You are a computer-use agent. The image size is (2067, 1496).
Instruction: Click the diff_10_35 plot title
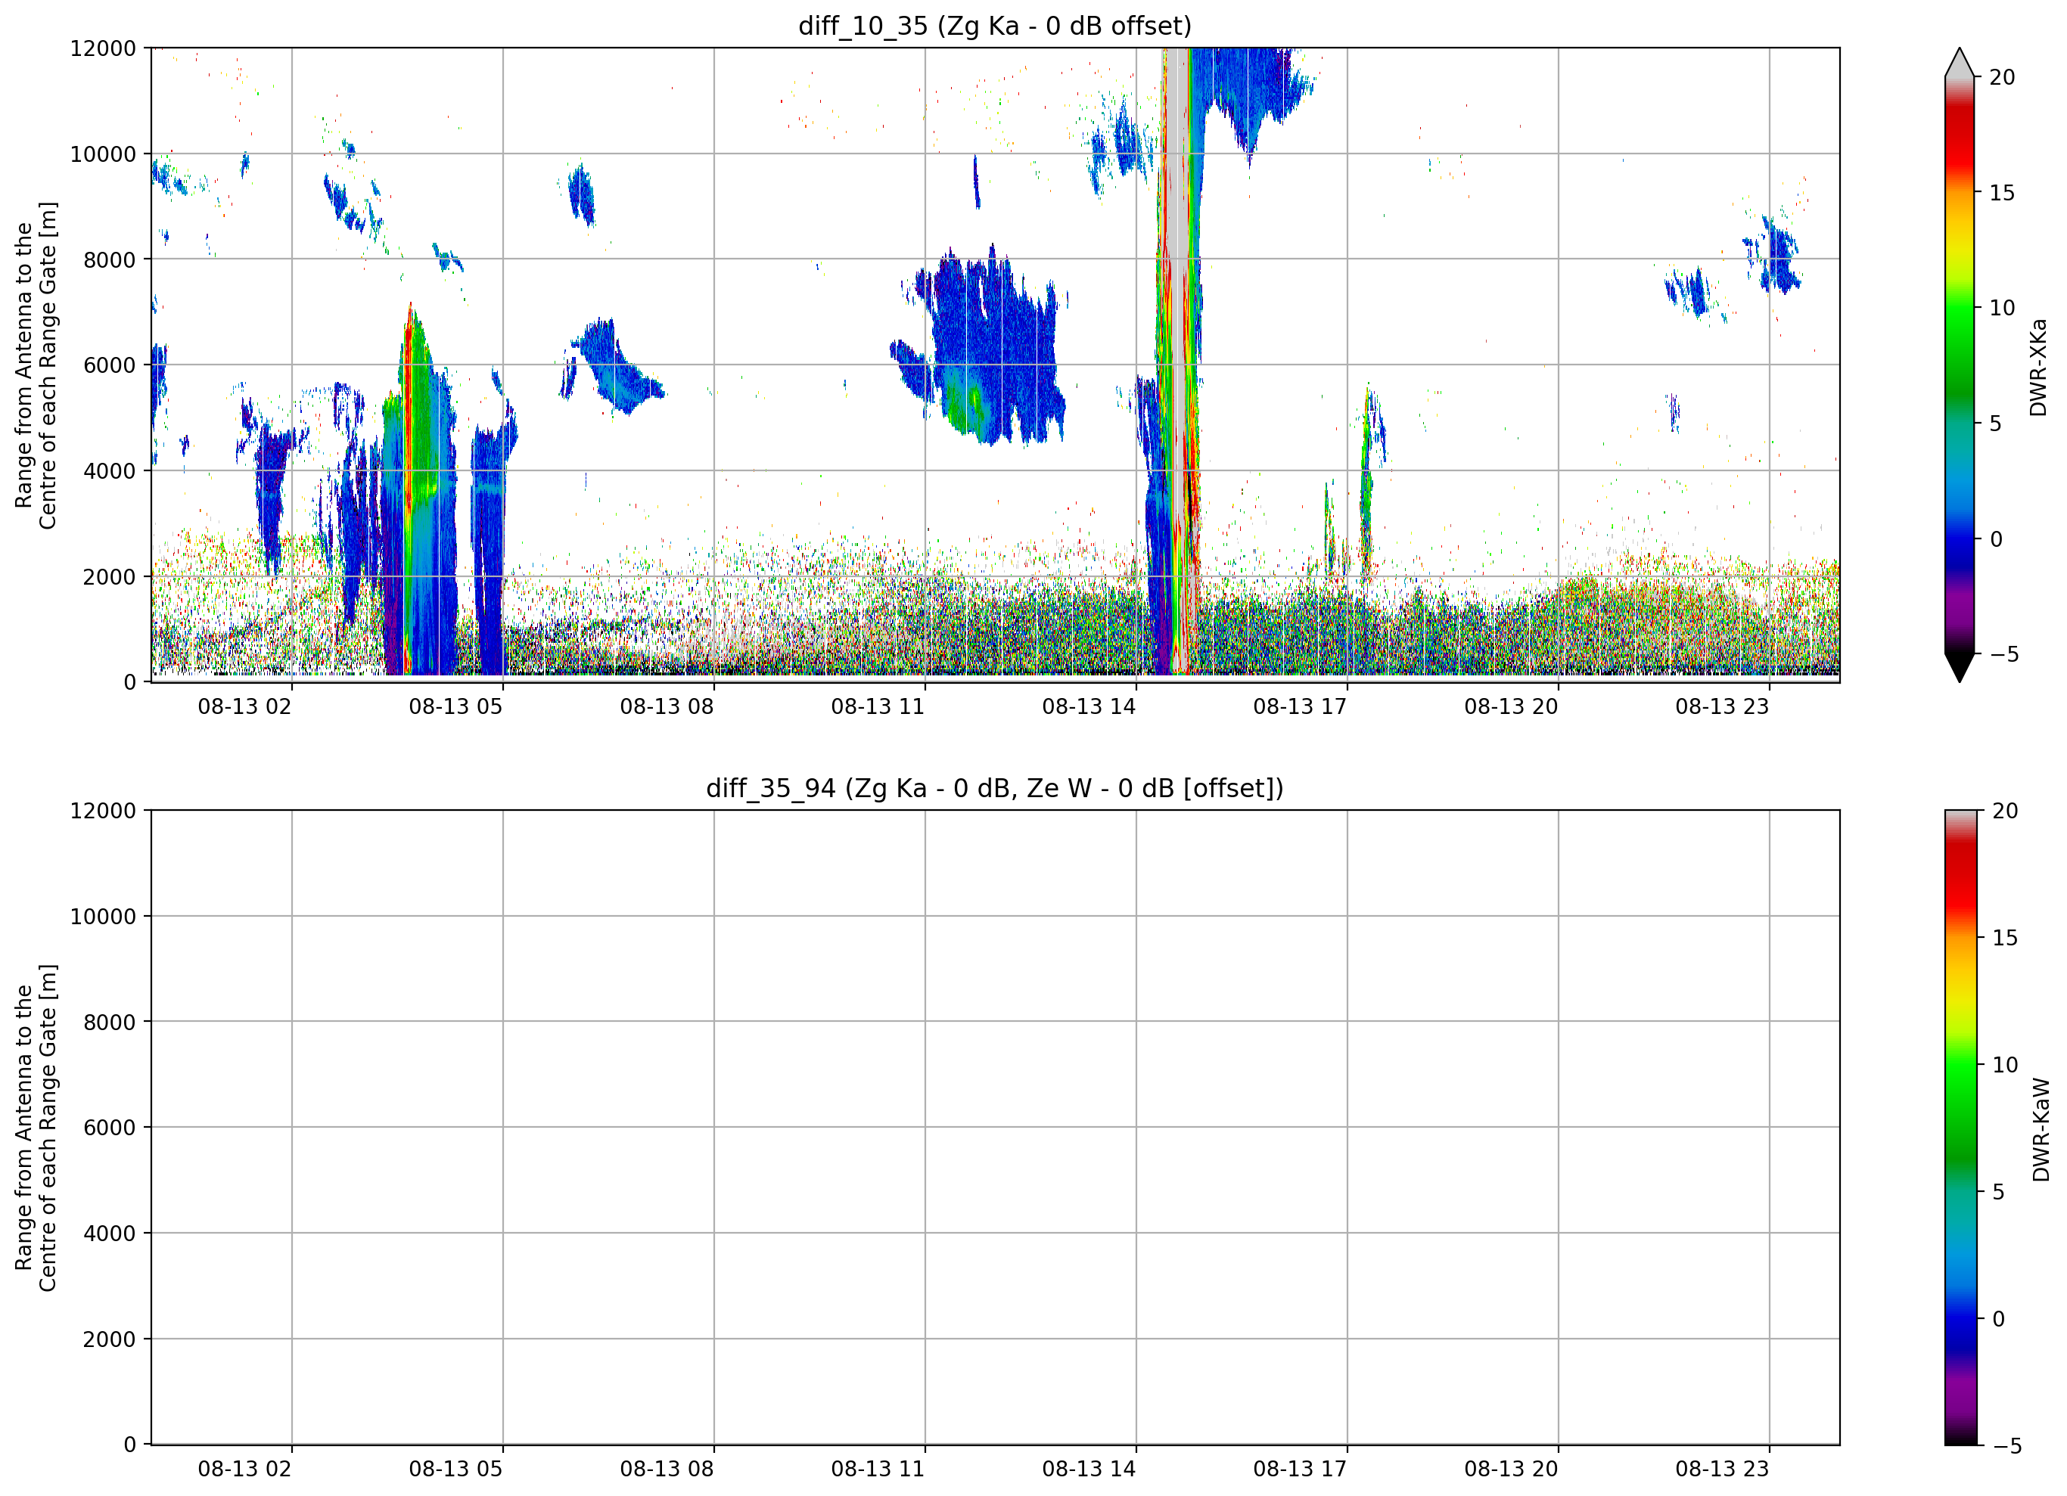tap(994, 26)
